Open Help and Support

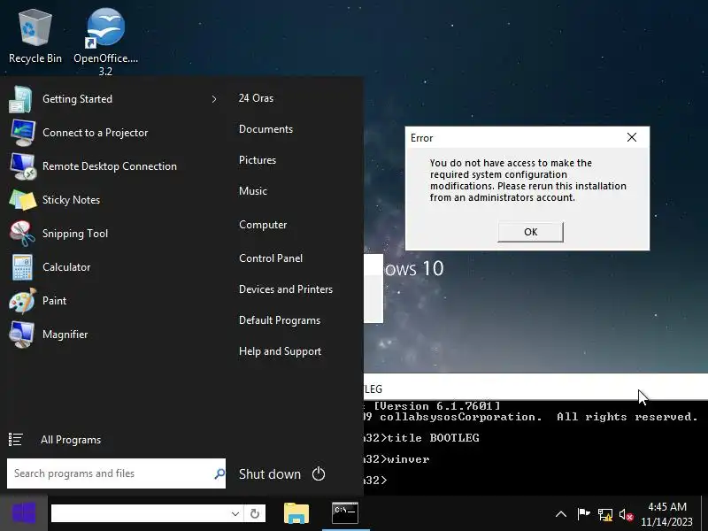280,351
